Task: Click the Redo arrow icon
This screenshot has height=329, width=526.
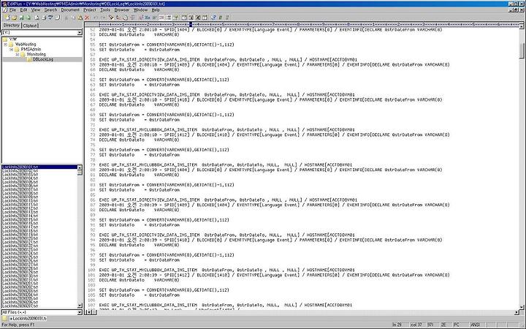Action: tap(103, 18)
